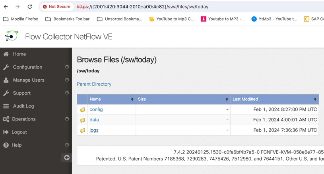Click the browser address bar URL

tap(142, 7)
